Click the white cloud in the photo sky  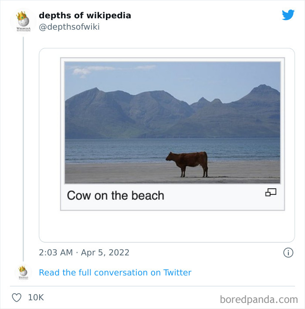[x=83, y=71]
